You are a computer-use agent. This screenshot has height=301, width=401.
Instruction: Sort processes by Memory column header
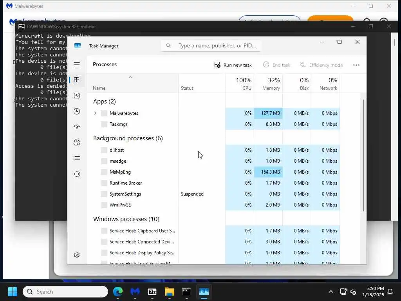(268, 84)
